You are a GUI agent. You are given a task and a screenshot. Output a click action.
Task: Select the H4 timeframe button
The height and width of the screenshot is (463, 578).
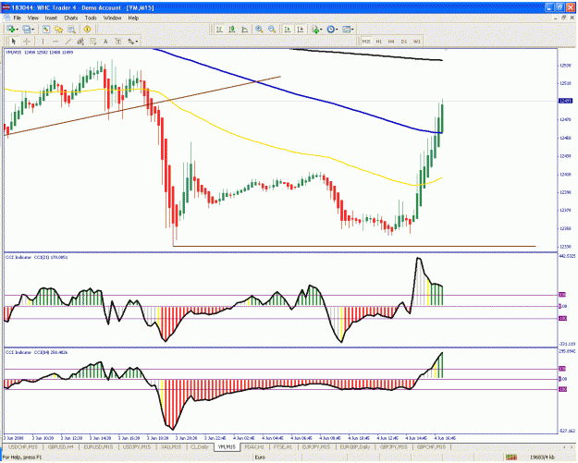pos(391,42)
